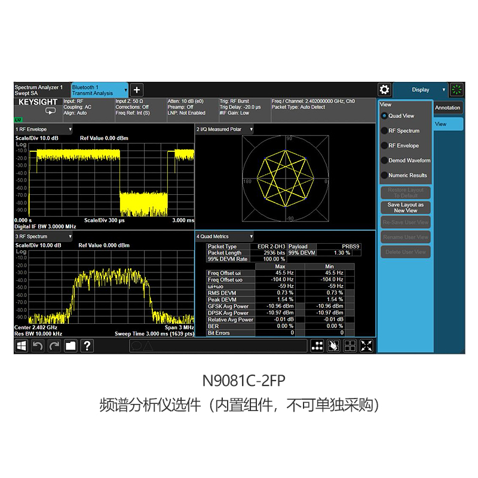Click Input Z 50 Ω settings block
The height and width of the screenshot is (478, 478).
click(x=140, y=110)
